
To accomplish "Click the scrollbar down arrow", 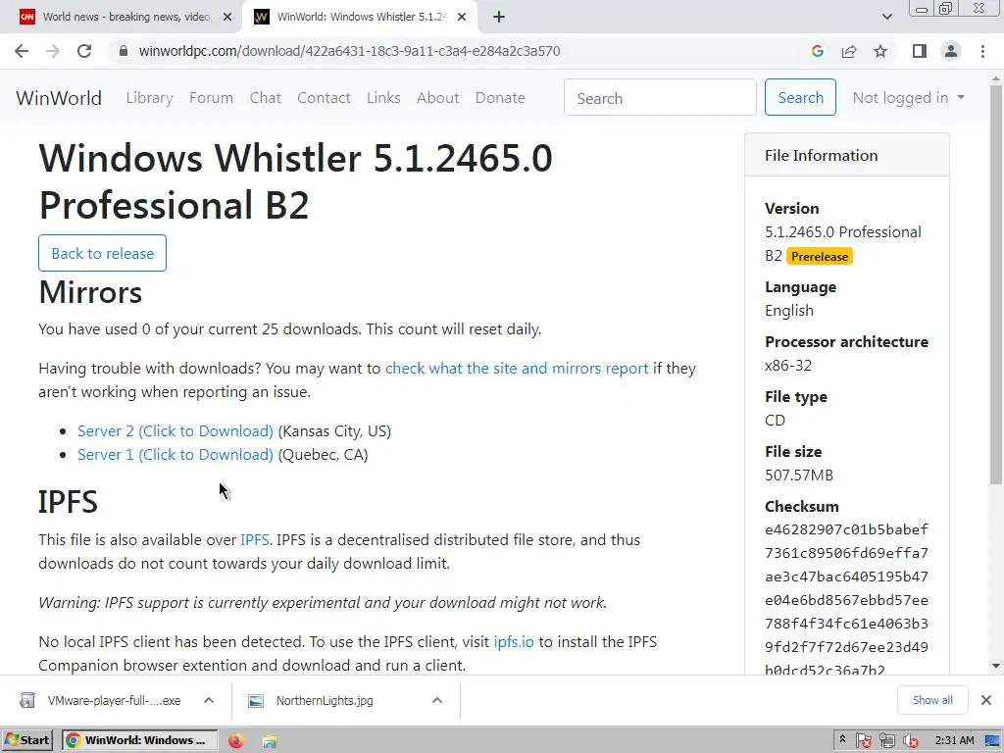I will [996, 666].
